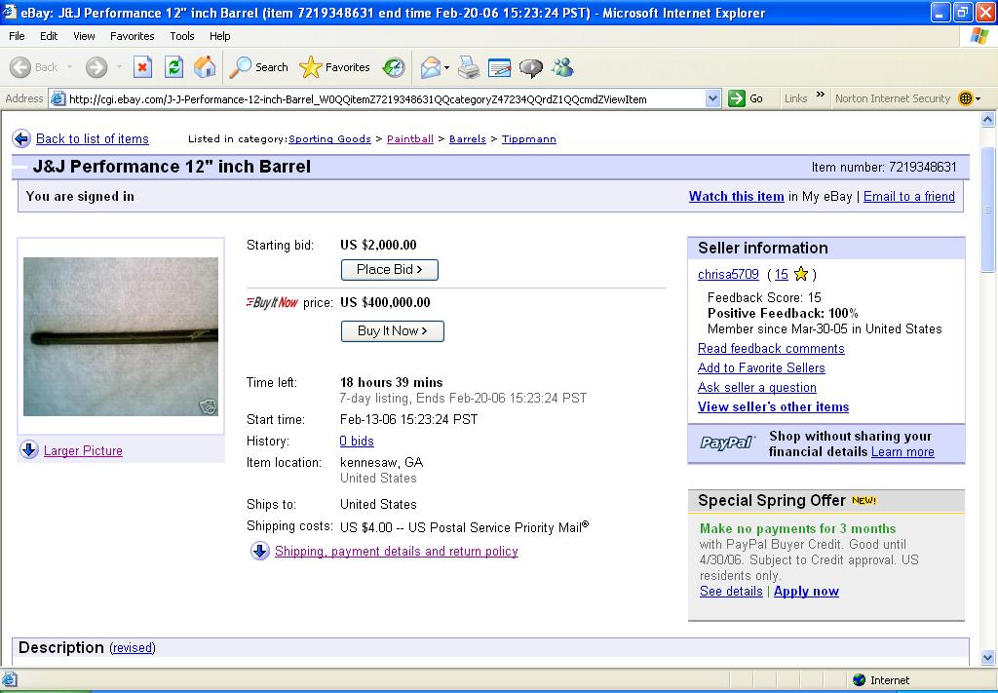Image resolution: width=998 pixels, height=693 pixels.
Task: Click the Back navigation arrow icon
Action: point(20,67)
